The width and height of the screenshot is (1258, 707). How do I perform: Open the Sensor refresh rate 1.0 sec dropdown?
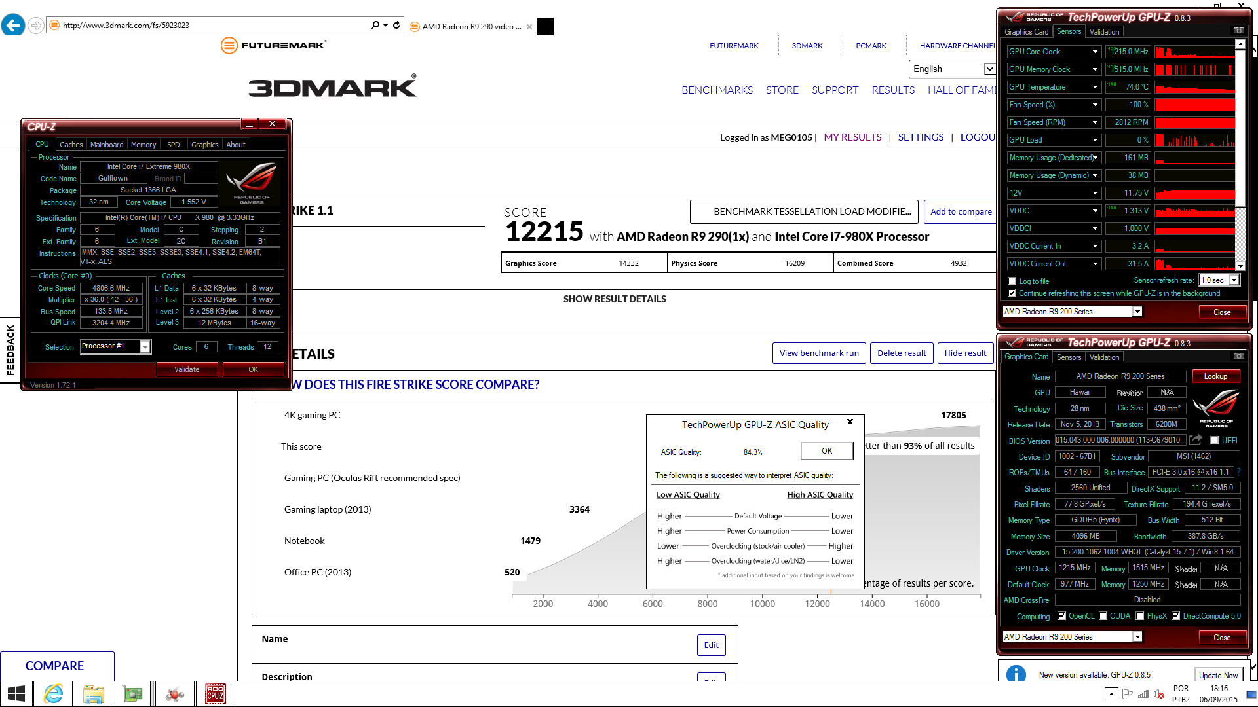click(x=1234, y=280)
